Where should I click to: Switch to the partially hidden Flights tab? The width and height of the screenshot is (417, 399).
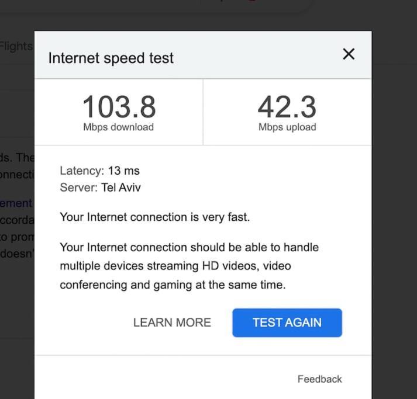click(x=16, y=47)
